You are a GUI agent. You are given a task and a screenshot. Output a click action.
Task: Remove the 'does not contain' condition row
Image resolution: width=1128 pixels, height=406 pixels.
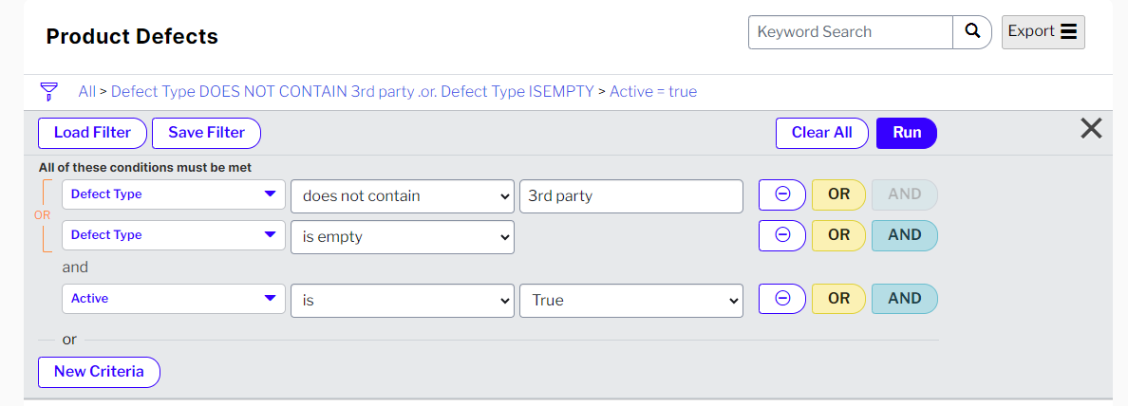point(782,194)
